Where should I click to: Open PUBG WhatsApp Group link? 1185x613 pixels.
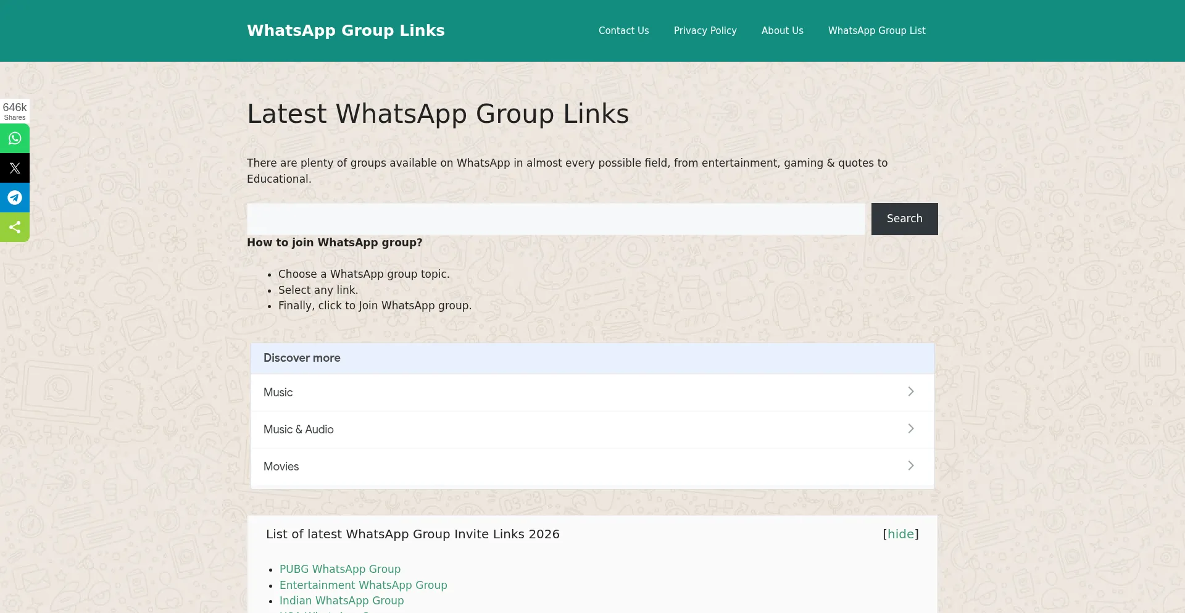pos(340,569)
